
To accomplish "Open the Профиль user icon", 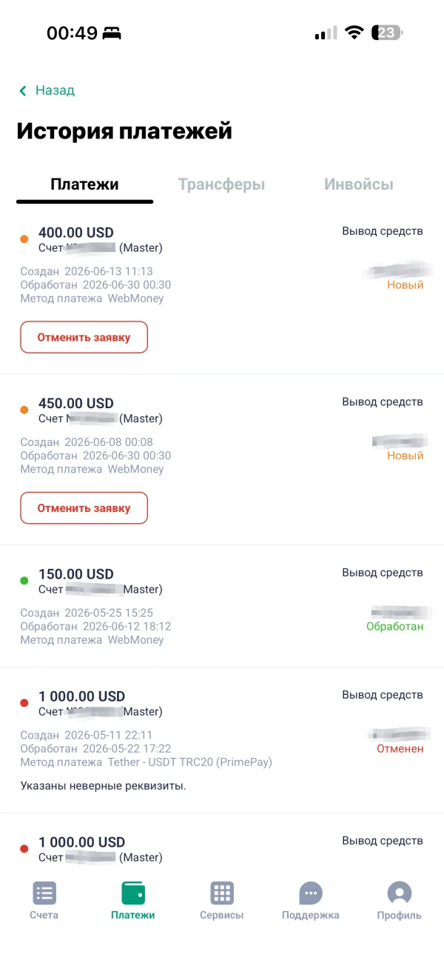I will click(400, 893).
